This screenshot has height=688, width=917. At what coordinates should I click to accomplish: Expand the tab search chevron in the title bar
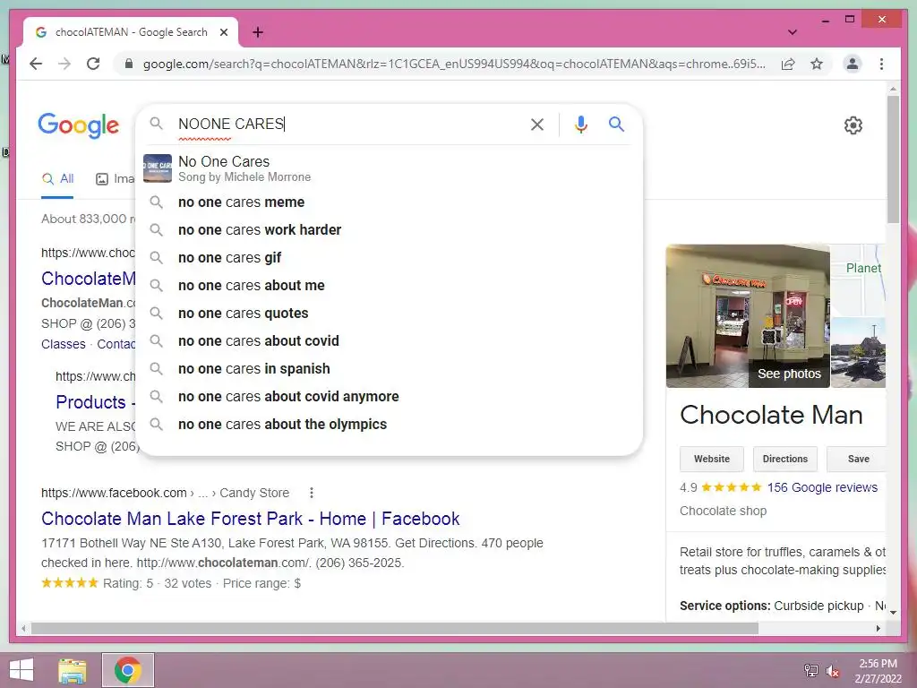[x=793, y=32]
